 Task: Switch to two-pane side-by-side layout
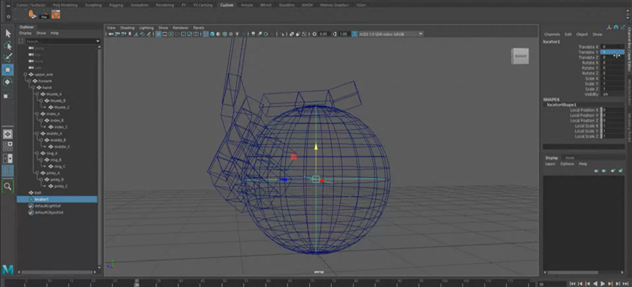[7, 158]
